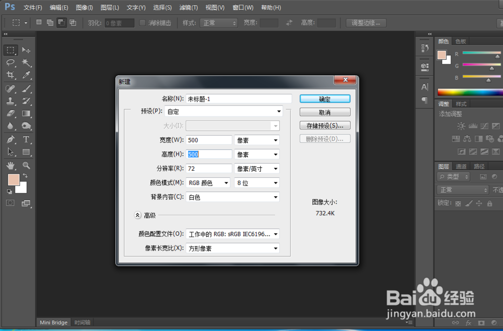The image size is (503, 331).
Task: Open the 预设 preset dropdown
Action: (278, 111)
